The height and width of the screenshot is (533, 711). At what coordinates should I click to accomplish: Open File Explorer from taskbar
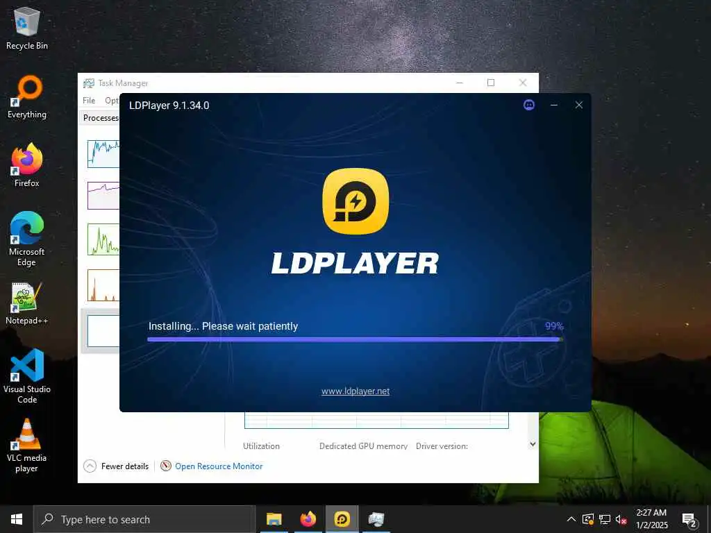(274, 519)
